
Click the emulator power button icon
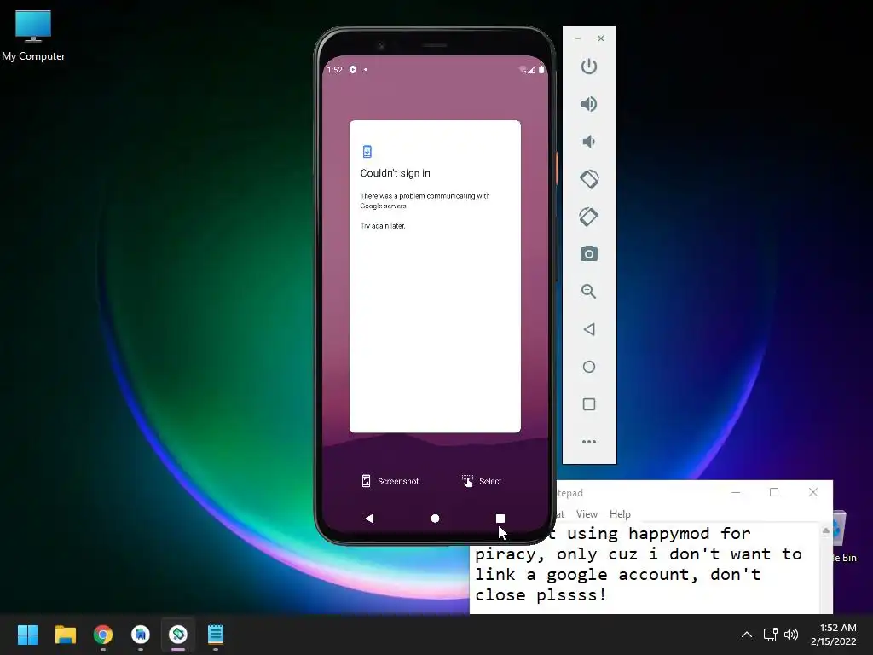tap(588, 67)
